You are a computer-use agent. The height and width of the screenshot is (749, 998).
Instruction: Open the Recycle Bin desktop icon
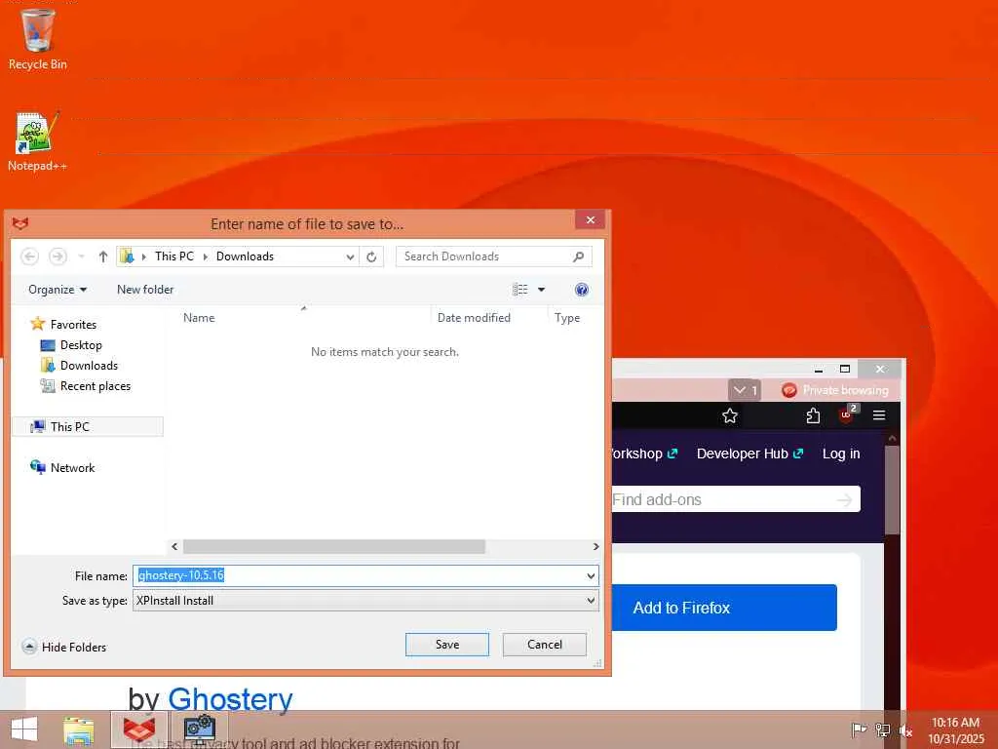tap(38, 38)
